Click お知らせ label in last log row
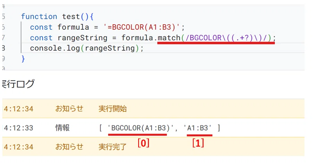Screen dimensions: 317x165 [x=69, y=147]
